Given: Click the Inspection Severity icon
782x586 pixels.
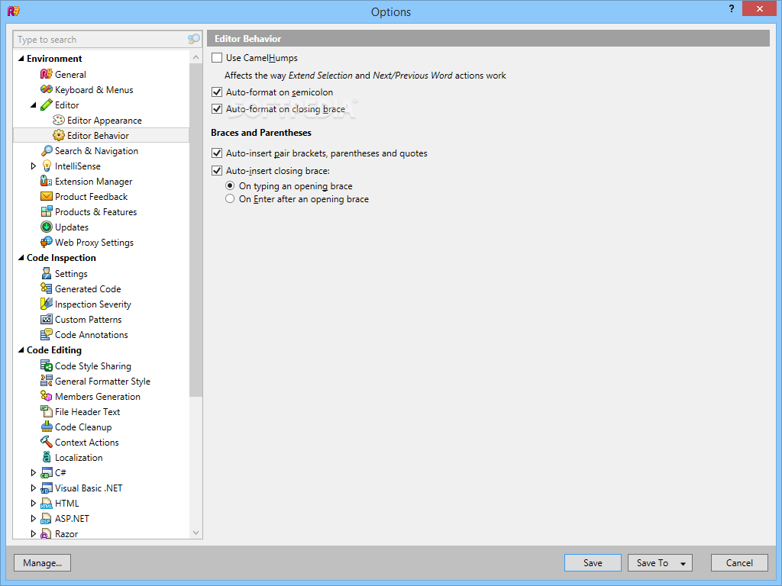Looking at the screenshot, I should (46, 304).
